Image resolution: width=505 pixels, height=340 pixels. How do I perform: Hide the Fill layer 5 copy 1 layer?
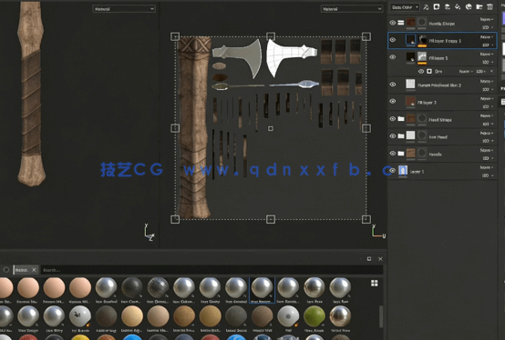click(x=393, y=40)
